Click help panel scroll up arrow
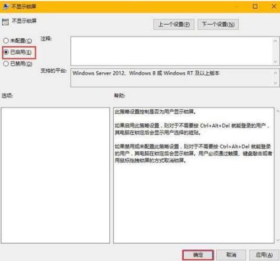The height and width of the screenshot is (261, 280). pos(278,111)
